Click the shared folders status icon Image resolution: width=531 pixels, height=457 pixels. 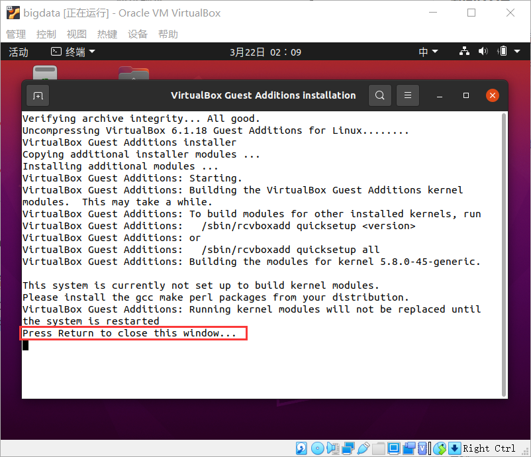point(378,448)
